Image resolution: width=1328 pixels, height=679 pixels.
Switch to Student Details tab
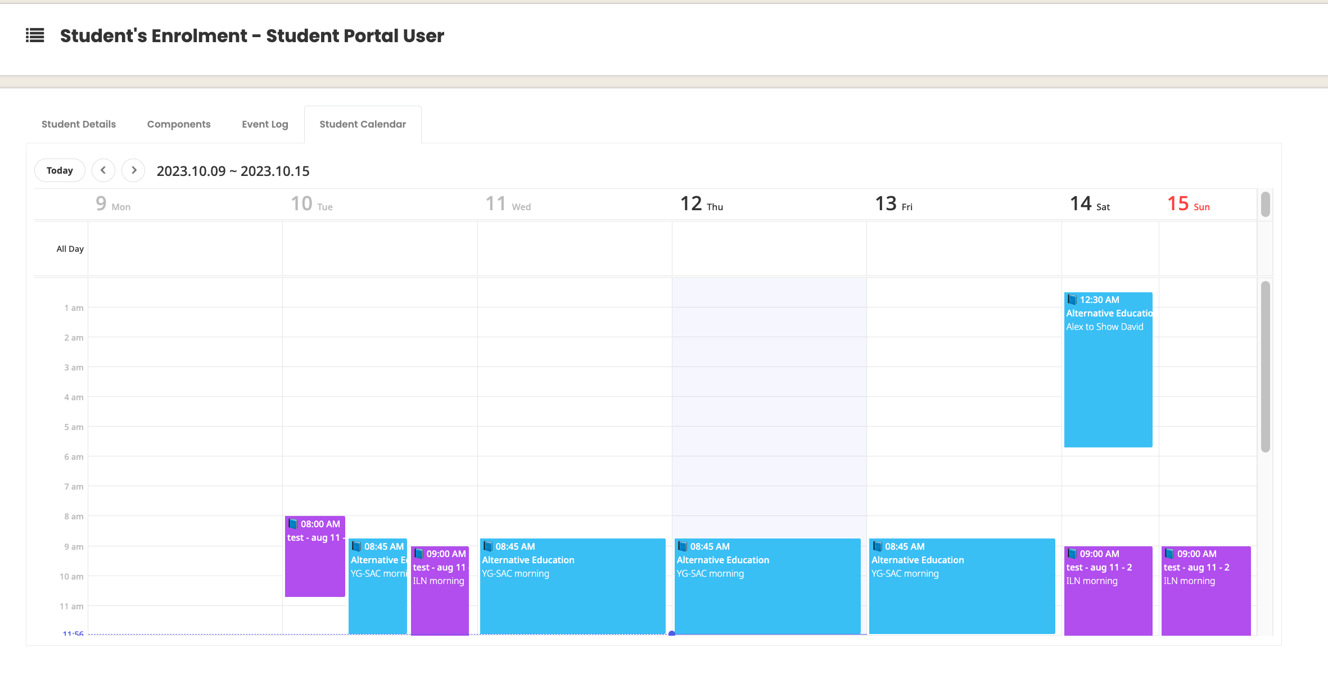(x=79, y=124)
